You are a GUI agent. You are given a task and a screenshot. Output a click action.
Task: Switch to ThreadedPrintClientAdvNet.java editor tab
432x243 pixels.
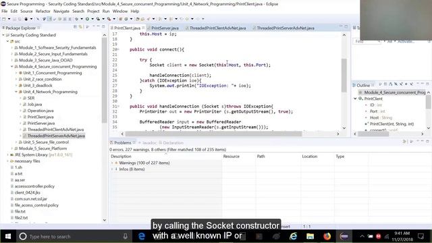(x=217, y=28)
